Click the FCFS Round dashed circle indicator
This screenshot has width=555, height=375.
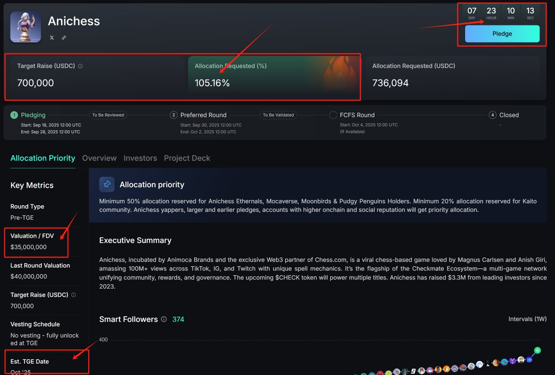tap(333, 115)
